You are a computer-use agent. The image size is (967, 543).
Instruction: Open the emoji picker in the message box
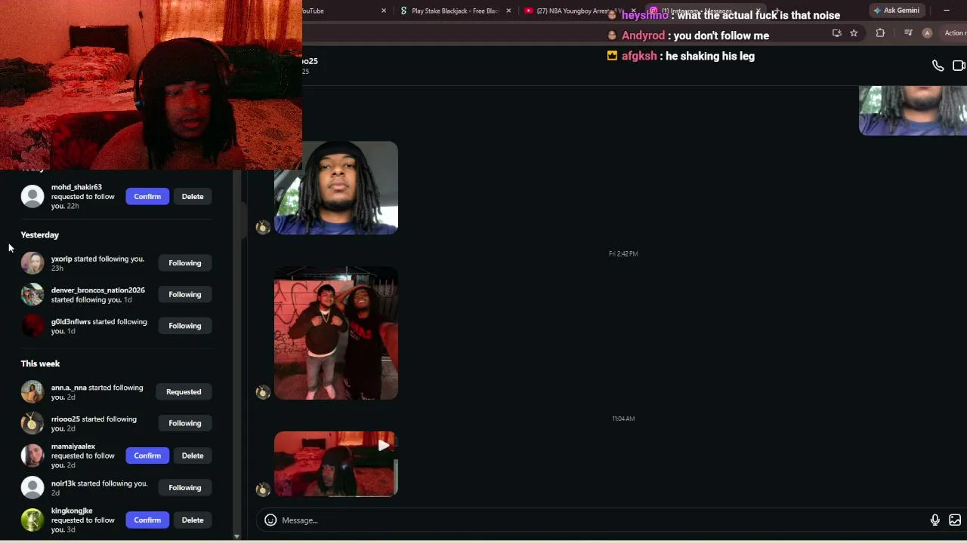click(x=270, y=520)
